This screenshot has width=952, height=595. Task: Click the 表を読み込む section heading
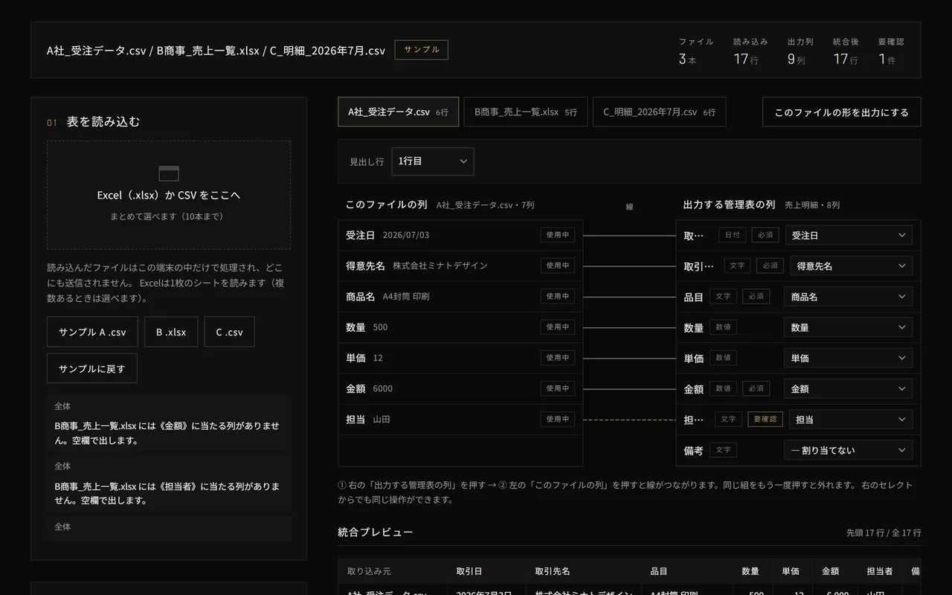point(103,122)
